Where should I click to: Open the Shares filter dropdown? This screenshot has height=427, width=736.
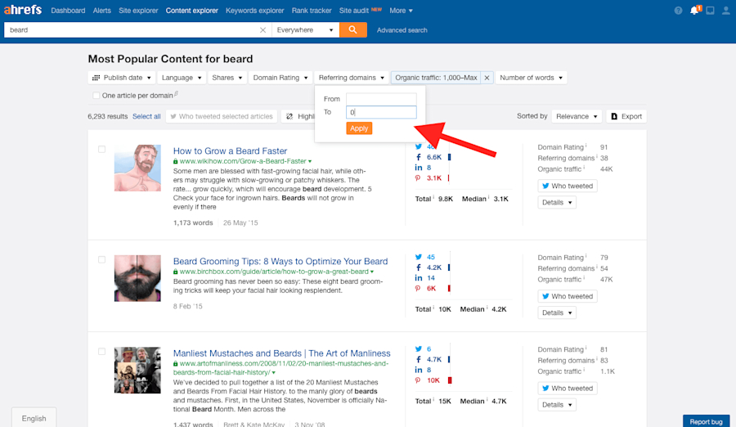coord(227,78)
